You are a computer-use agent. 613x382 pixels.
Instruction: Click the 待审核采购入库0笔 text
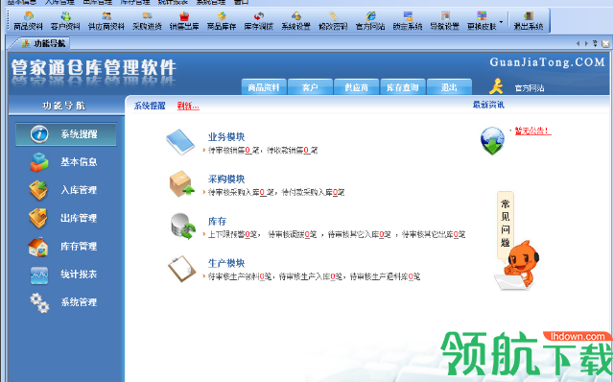tap(241, 192)
